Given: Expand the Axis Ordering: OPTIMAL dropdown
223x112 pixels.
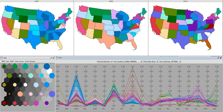Looking at the screenshot, I should point(170,61).
